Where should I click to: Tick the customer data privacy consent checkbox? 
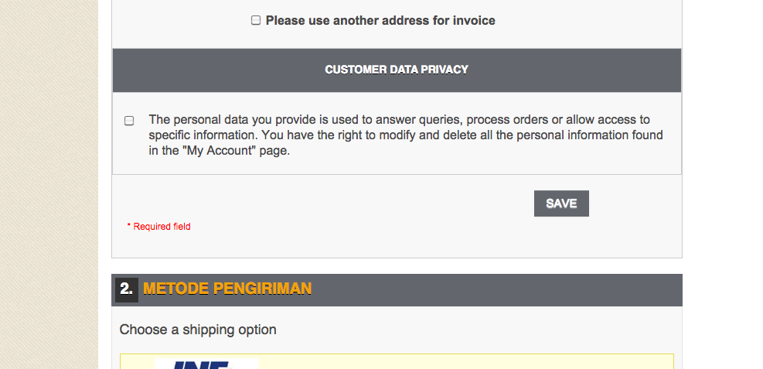point(129,121)
